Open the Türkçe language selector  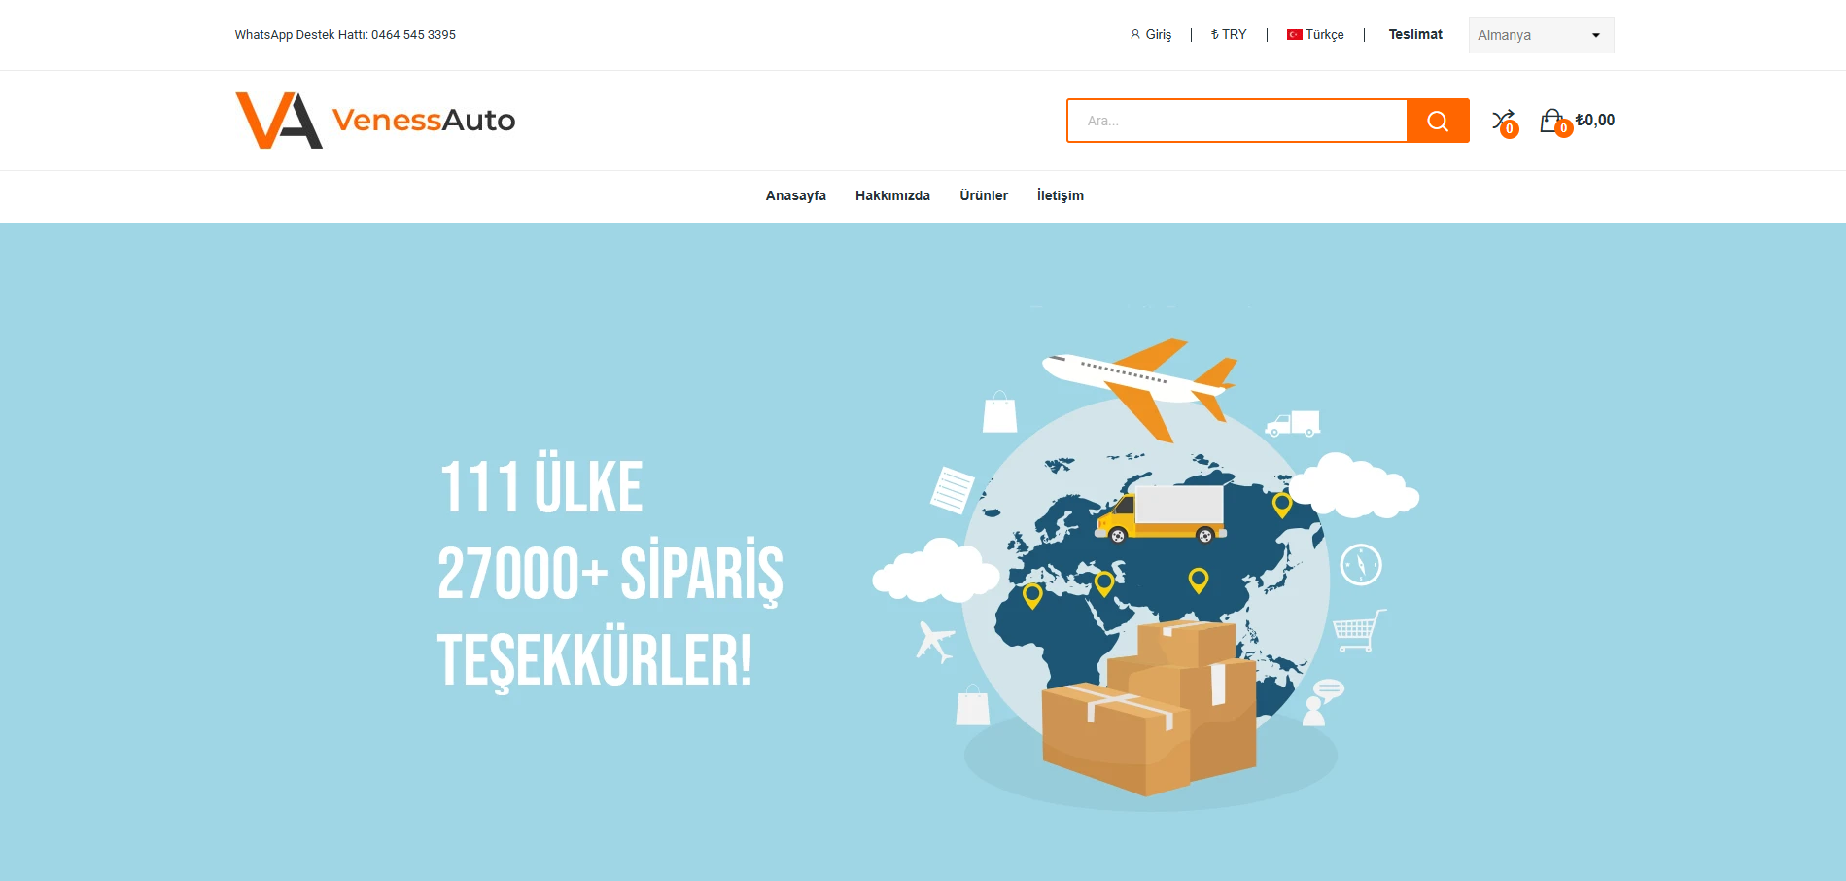click(x=1315, y=34)
